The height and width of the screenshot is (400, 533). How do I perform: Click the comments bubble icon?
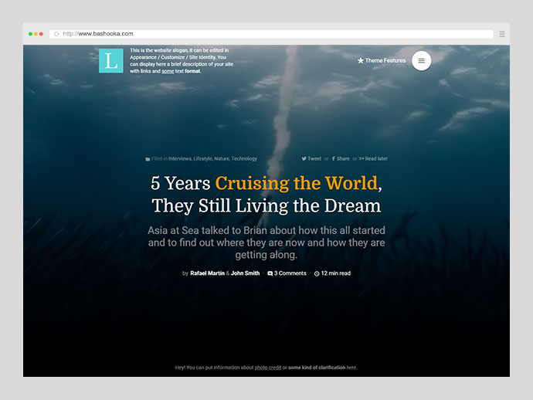[270, 273]
